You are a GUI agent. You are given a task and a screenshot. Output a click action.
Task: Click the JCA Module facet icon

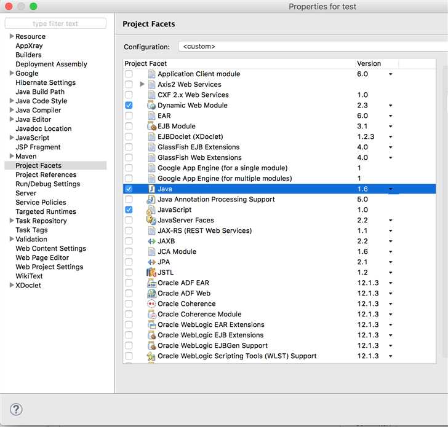(x=151, y=251)
